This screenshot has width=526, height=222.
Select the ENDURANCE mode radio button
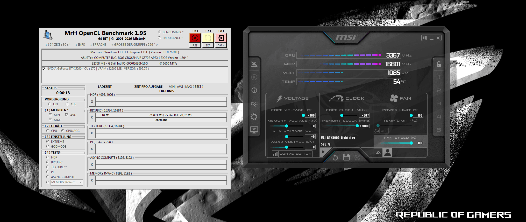coord(159,38)
